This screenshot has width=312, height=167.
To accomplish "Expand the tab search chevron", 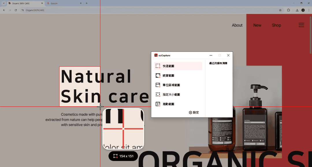I will 3,3.
